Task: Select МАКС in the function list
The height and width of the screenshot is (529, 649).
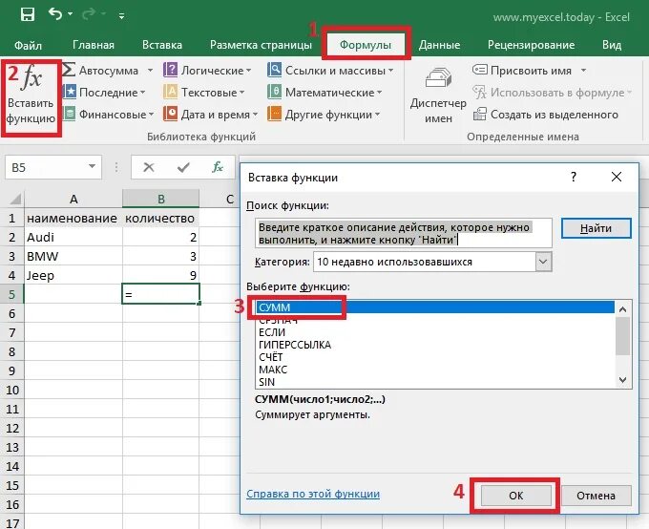Action: [434, 370]
